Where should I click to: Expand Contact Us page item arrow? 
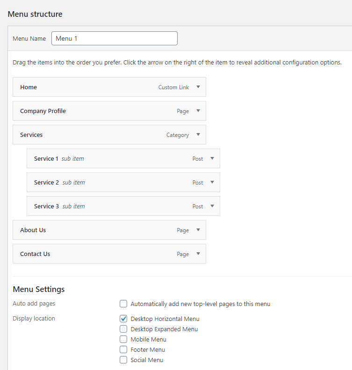click(x=198, y=254)
